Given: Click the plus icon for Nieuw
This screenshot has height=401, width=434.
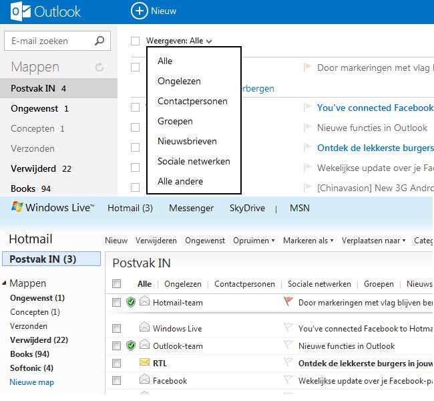Looking at the screenshot, I should tap(139, 11).
